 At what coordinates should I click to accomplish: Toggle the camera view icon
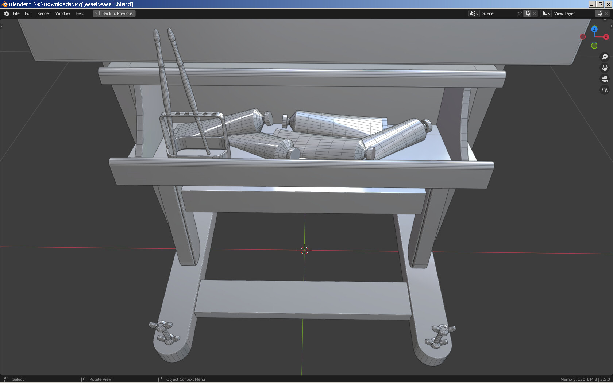tap(605, 79)
